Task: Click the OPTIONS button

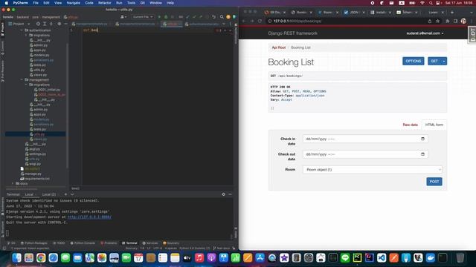Action: coord(414,61)
